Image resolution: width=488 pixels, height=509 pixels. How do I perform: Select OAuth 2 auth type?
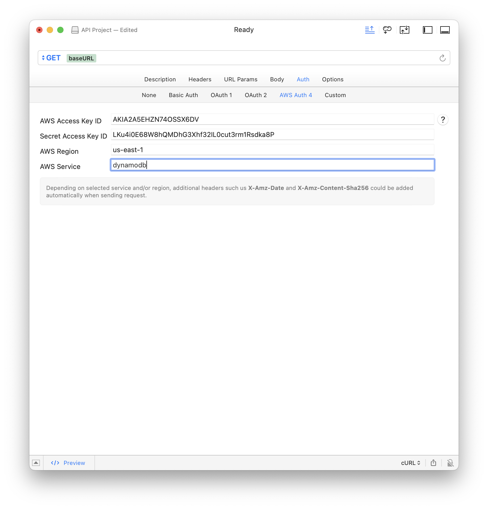(x=256, y=95)
